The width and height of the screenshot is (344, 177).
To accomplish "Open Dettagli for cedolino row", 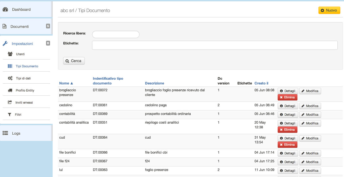I will (288, 106).
